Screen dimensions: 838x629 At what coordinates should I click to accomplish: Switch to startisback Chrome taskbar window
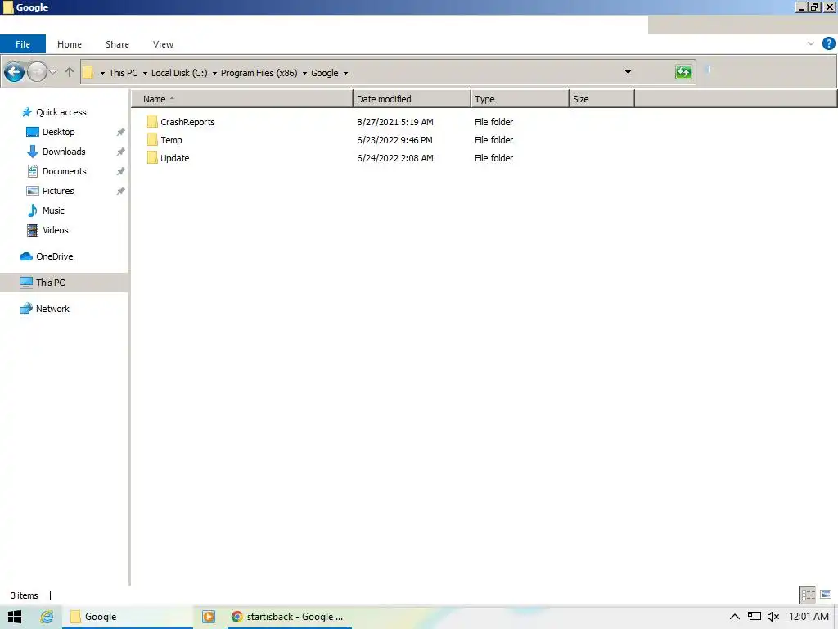pyautogui.click(x=289, y=617)
